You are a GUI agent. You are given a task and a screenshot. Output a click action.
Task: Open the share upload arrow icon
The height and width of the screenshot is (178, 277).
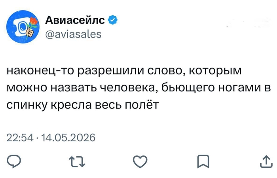[x=266, y=161]
